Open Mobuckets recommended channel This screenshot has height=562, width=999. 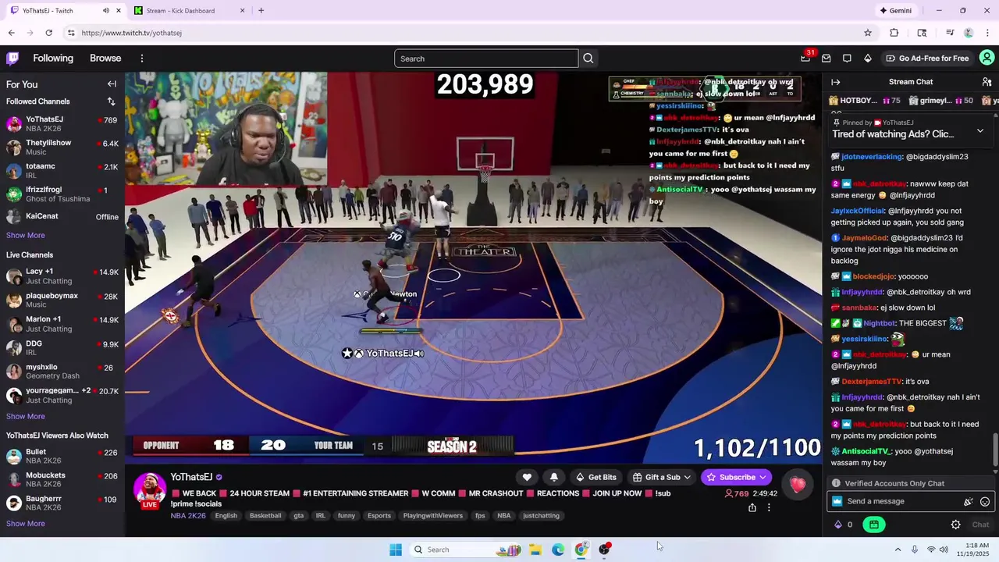[62, 479]
